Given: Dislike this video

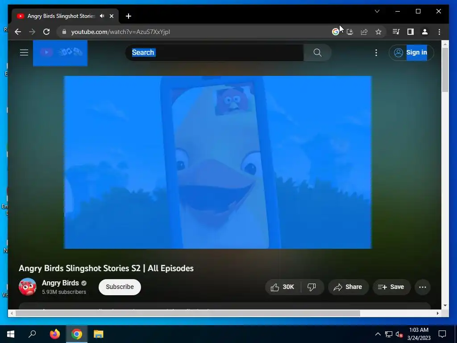Looking at the screenshot, I should pyautogui.click(x=312, y=287).
